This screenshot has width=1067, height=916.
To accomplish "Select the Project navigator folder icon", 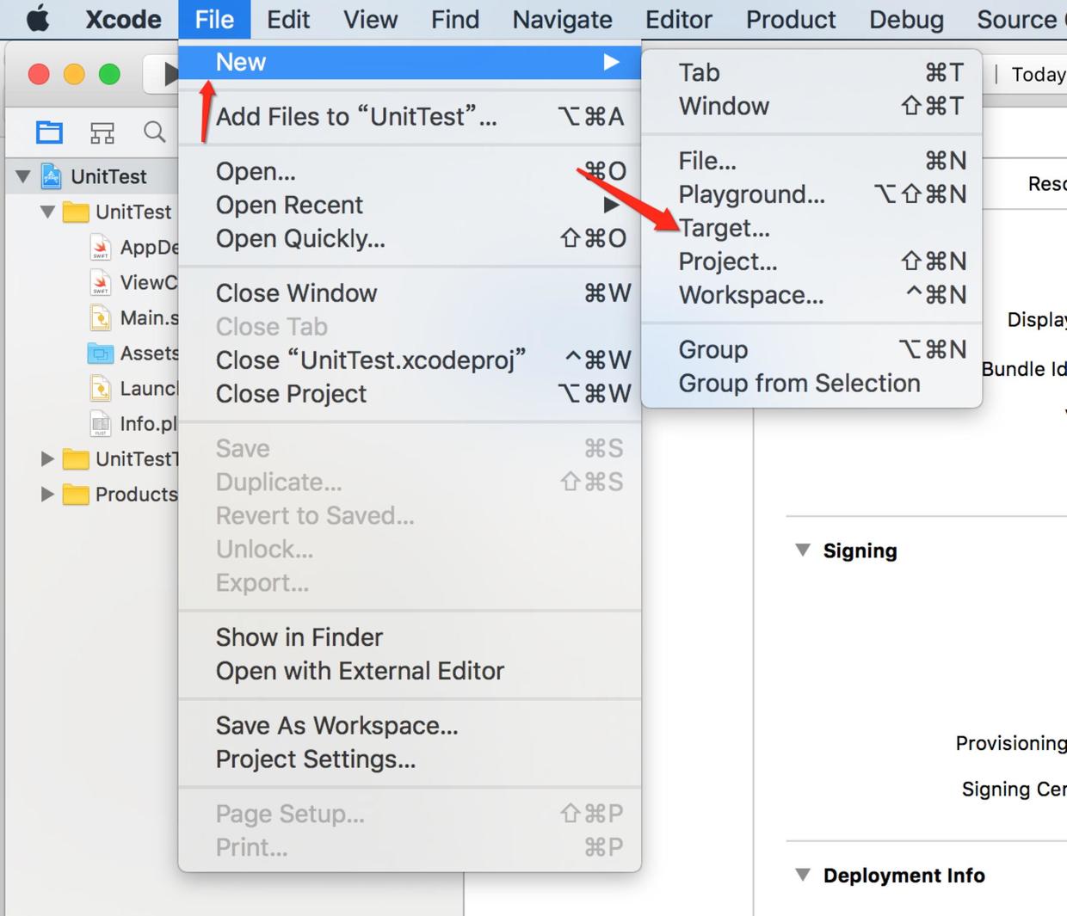I will point(49,132).
